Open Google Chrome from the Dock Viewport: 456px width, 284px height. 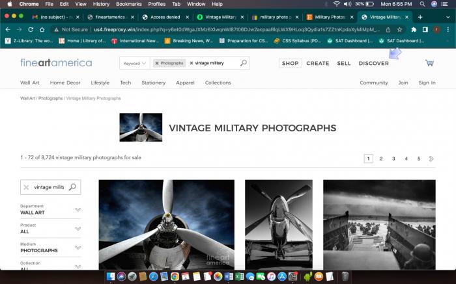click(175, 276)
